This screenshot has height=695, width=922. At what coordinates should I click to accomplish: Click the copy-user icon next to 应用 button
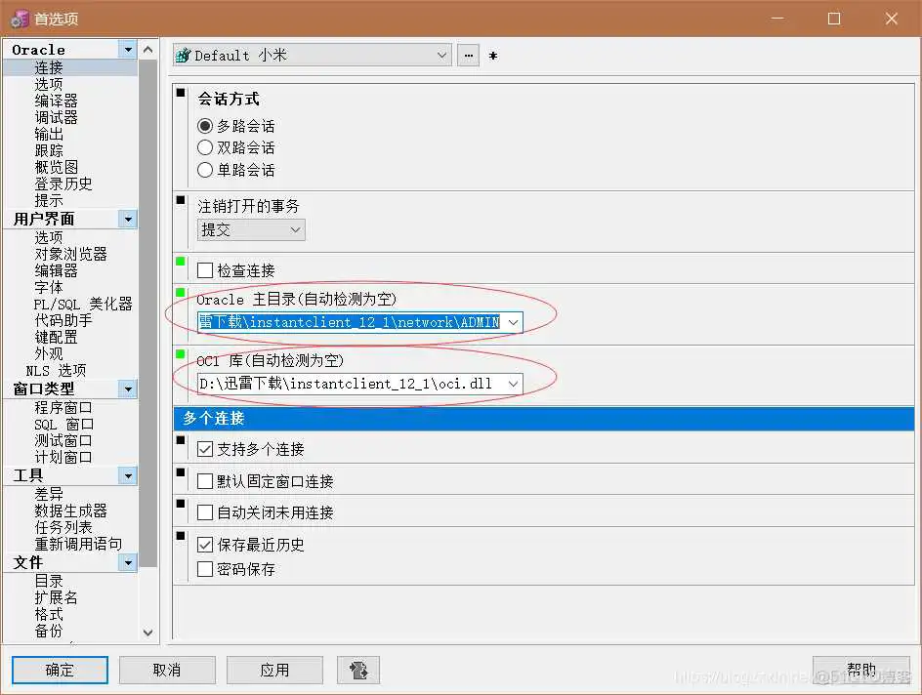pos(357,670)
